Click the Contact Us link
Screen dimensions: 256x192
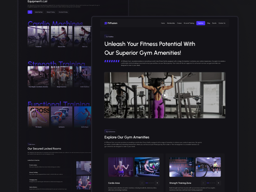click(221, 23)
